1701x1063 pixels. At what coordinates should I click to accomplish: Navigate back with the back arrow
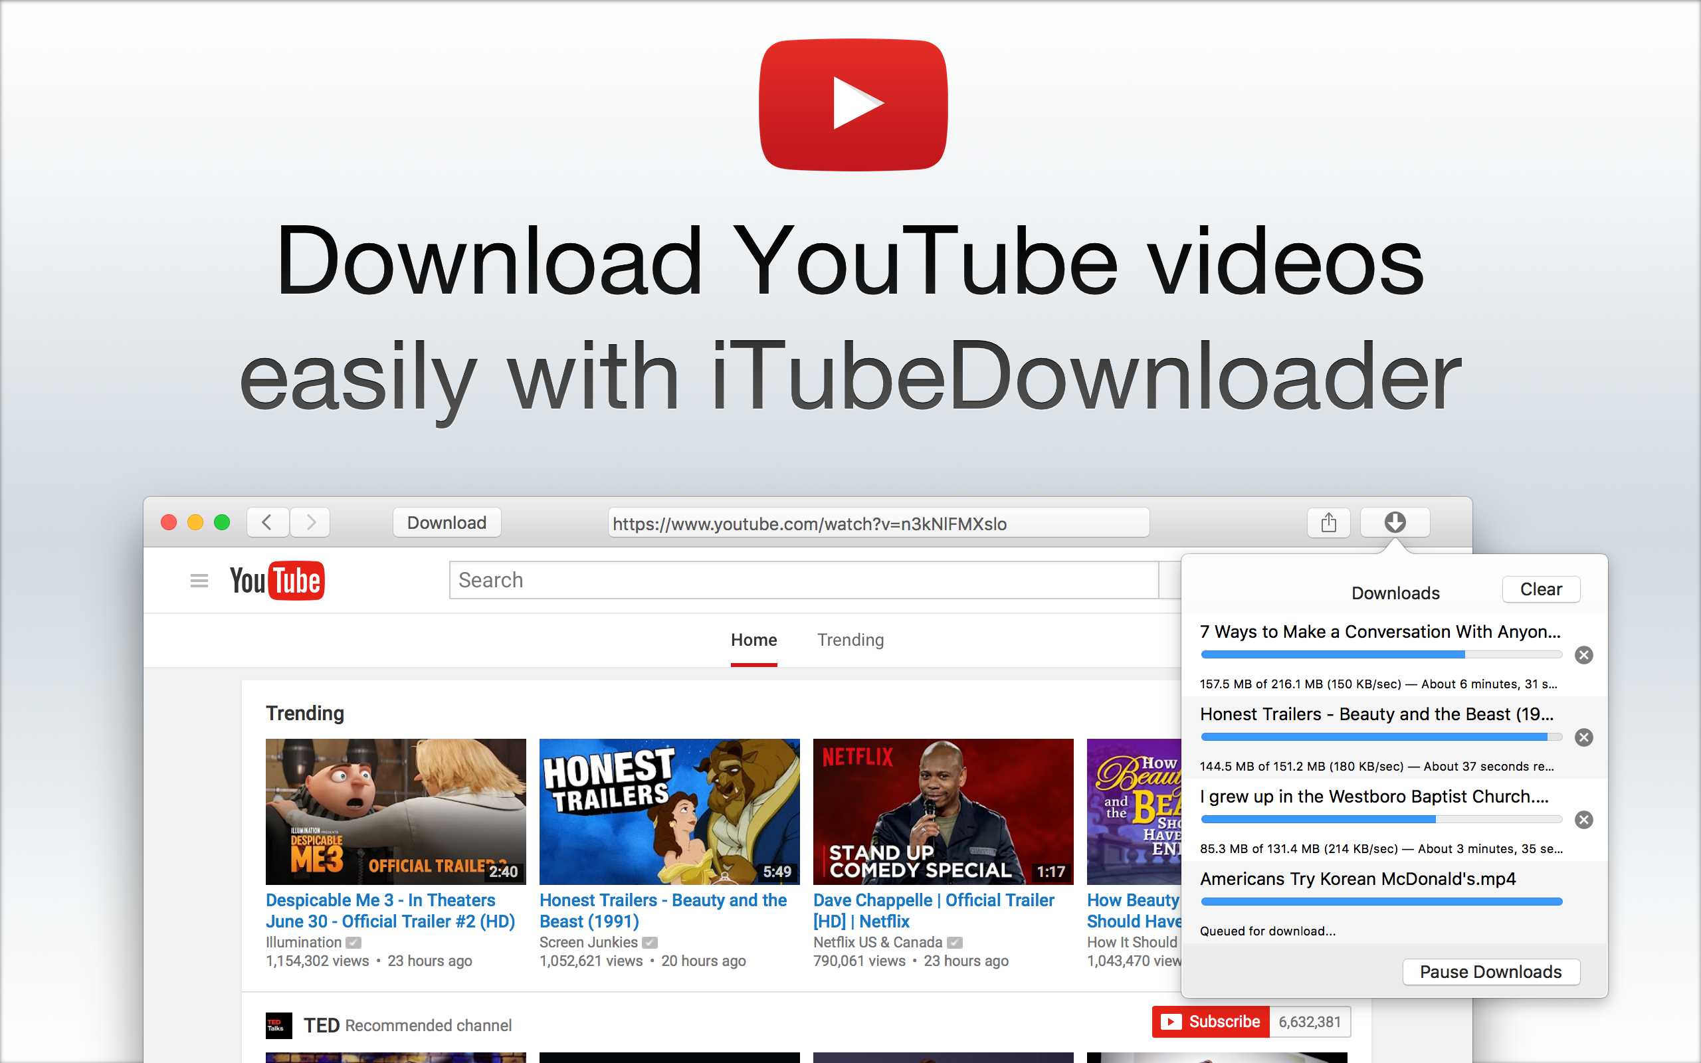pyautogui.click(x=267, y=522)
